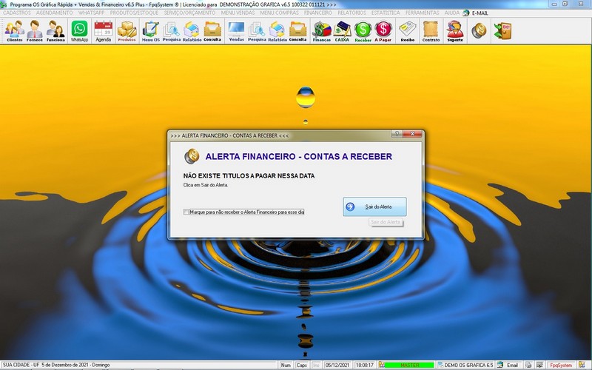Open the red A Pagar dollar icon

click(x=383, y=31)
